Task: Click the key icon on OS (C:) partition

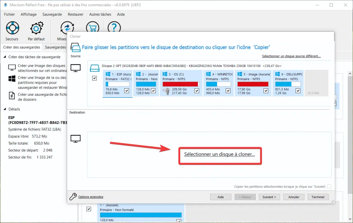Action: pos(166,91)
